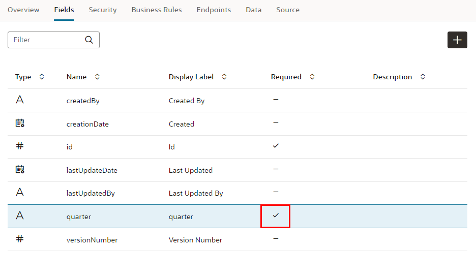The width and height of the screenshot is (476, 277).
Task: Click the plus button to add field
Action: 457,40
